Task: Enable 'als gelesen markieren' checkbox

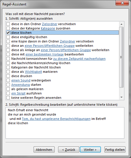Action: tap(8, 89)
